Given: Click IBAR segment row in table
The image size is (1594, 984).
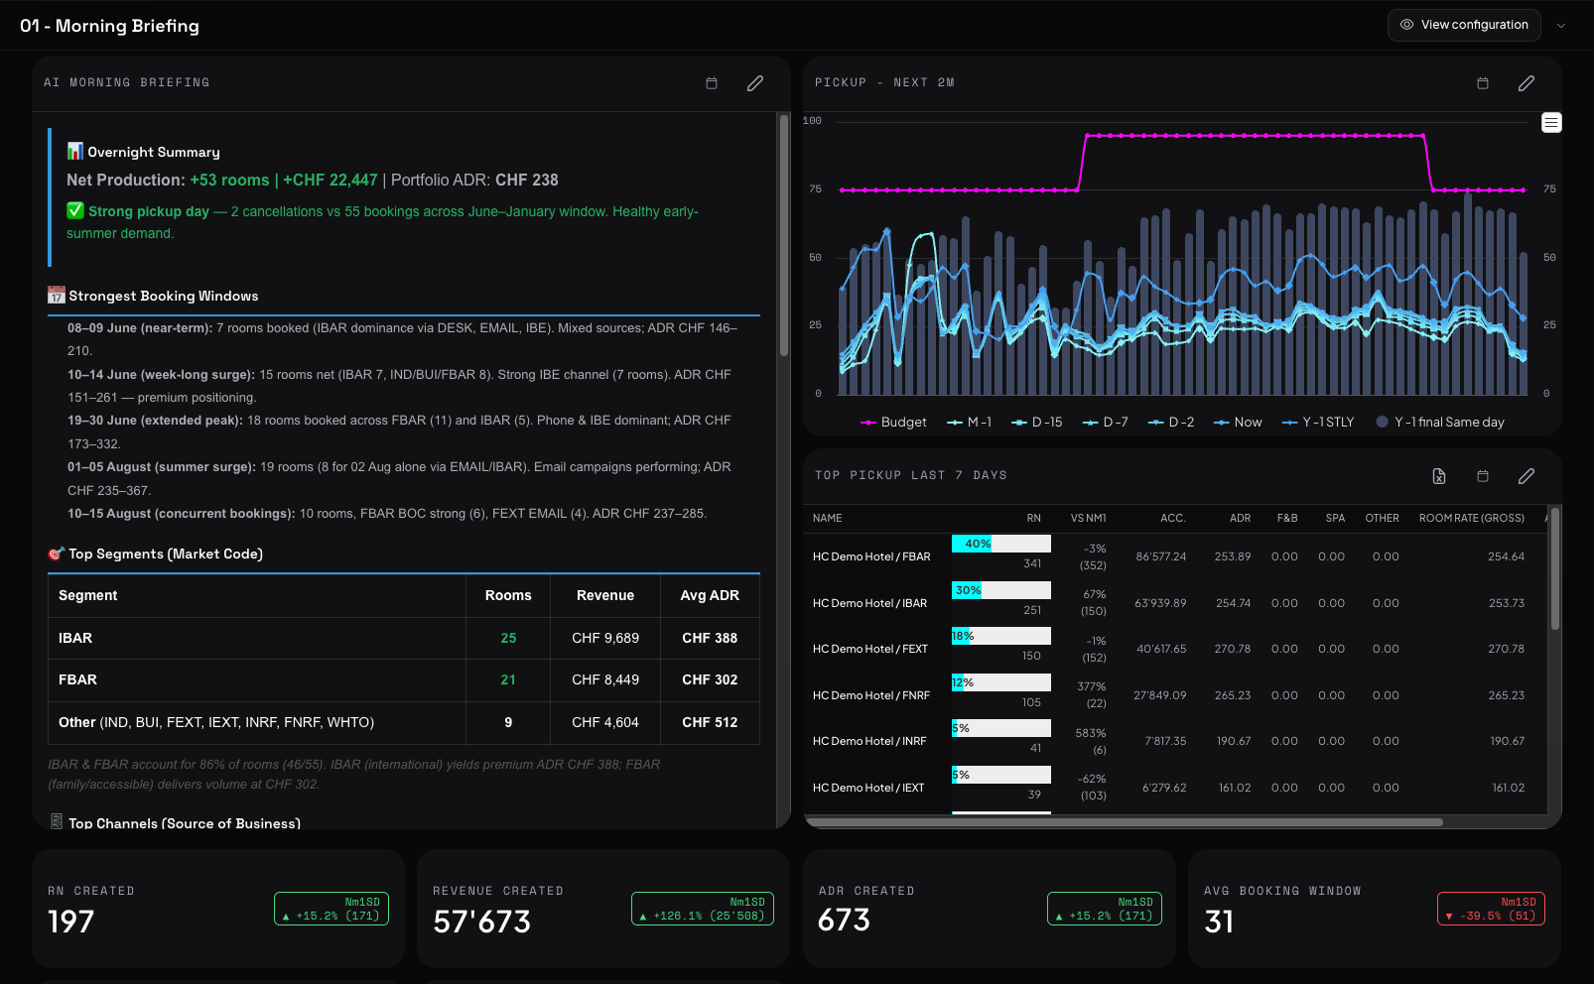Looking at the screenshot, I should click(404, 638).
